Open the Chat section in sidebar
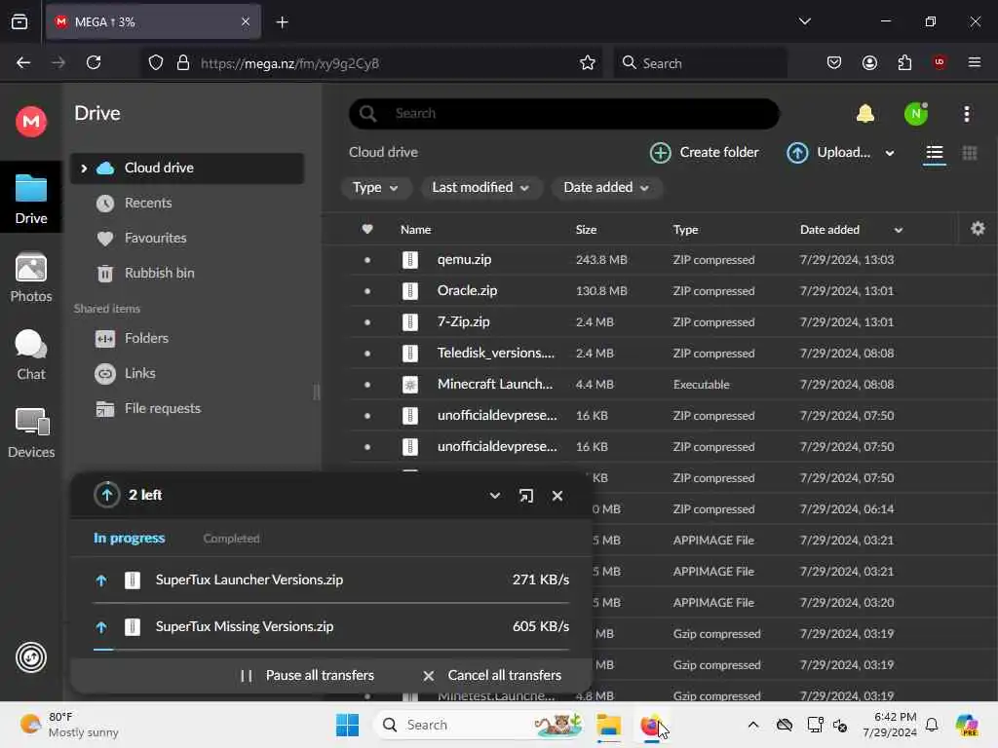This screenshot has width=998, height=748. (30, 355)
